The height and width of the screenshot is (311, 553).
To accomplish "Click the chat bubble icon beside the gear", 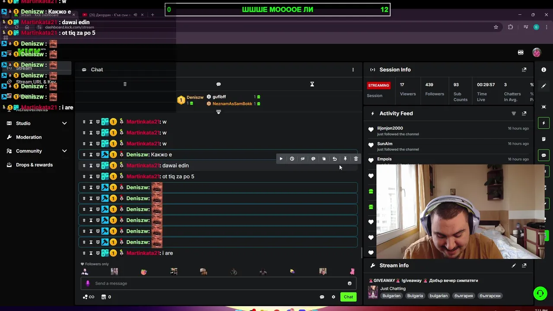I will point(322,297).
